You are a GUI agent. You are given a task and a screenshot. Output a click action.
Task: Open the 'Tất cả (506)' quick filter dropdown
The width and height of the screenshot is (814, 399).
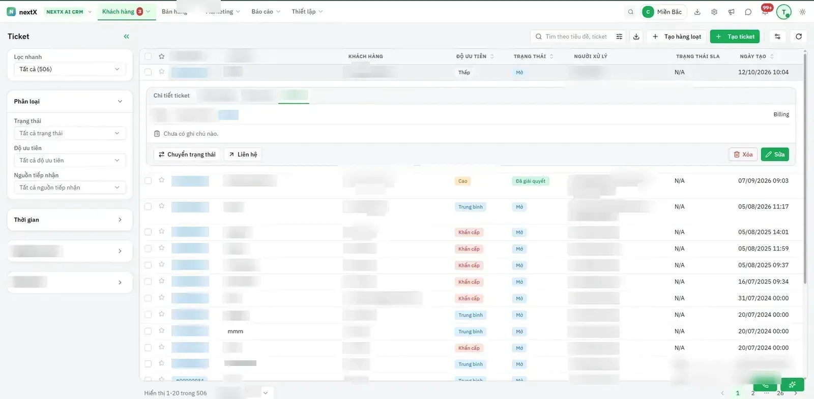click(70, 69)
